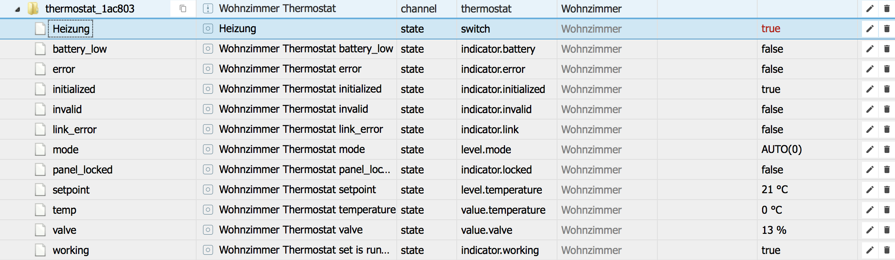The width and height of the screenshot is (895, 260).
Task: Click the Wohnzimmer room cell for thermostat channel
Action: (x=591, y=8)
